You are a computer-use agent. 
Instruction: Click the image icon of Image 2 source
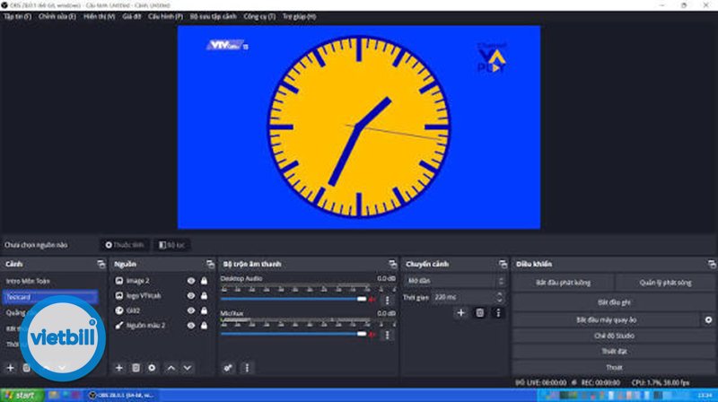[x=119, y=281]
